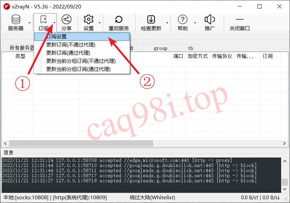
Task: Sort by the 类型 column header
Action: point(23,56)
